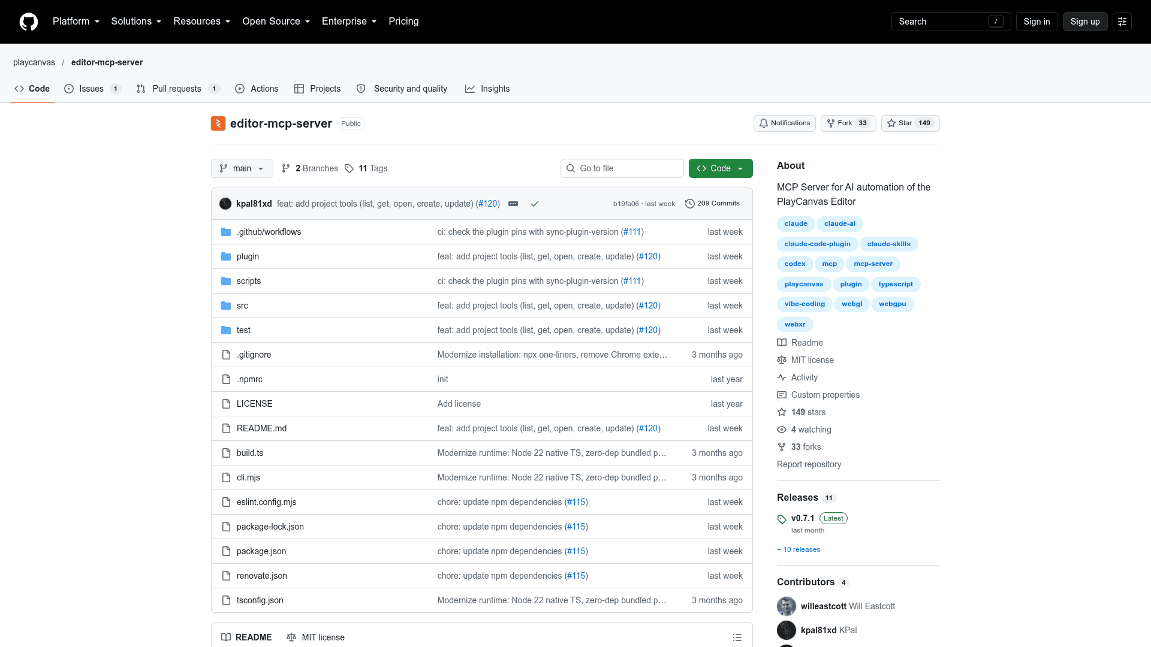Open the Security and quality tab

(402, 89)
